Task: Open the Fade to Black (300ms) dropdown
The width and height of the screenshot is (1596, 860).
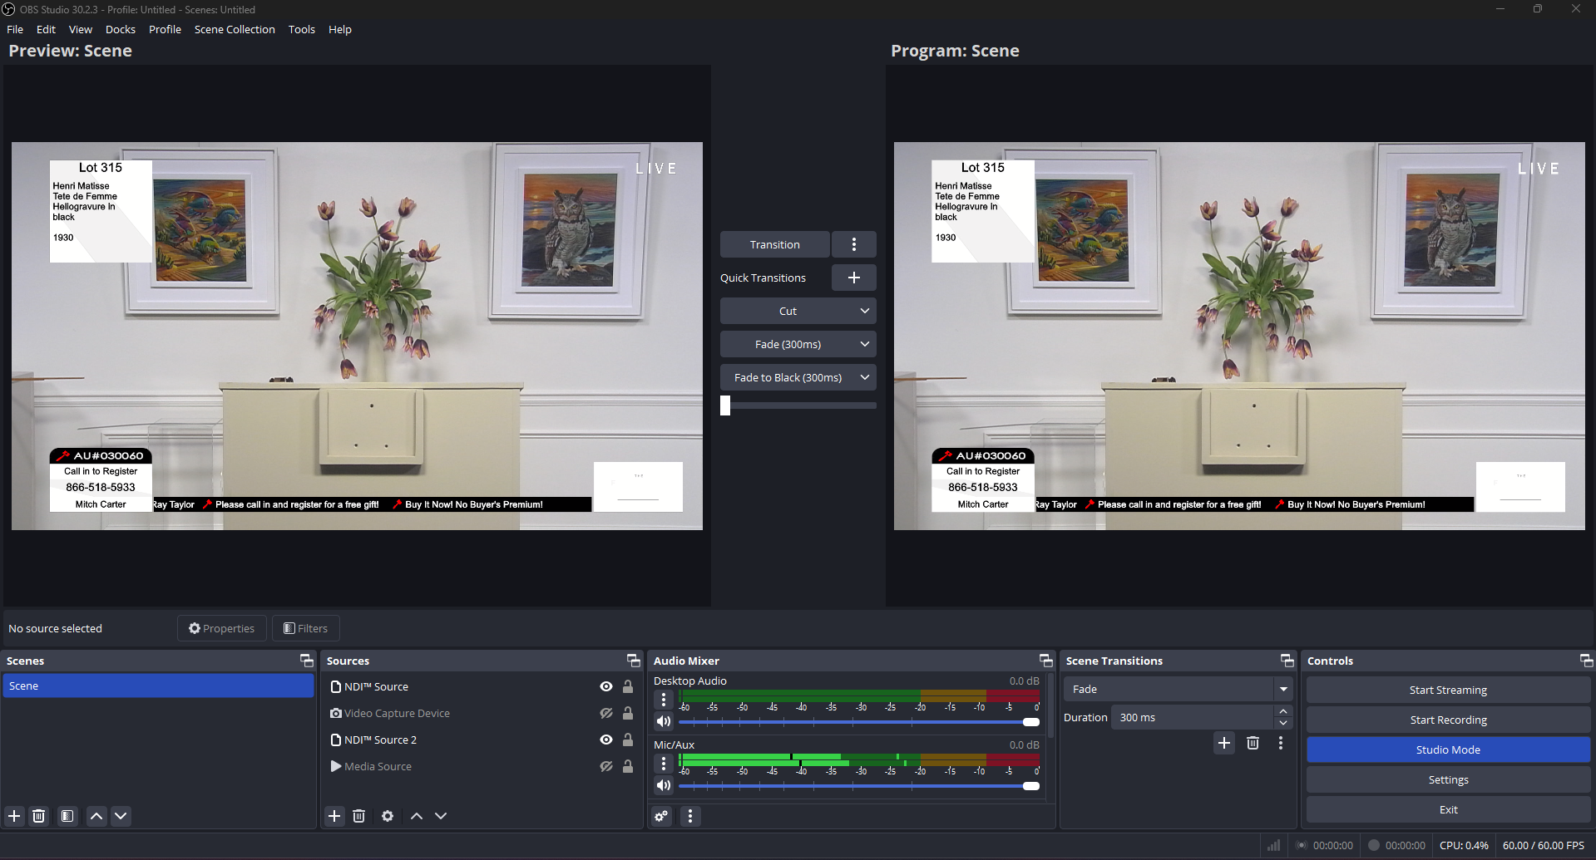Action: point(863,376)
